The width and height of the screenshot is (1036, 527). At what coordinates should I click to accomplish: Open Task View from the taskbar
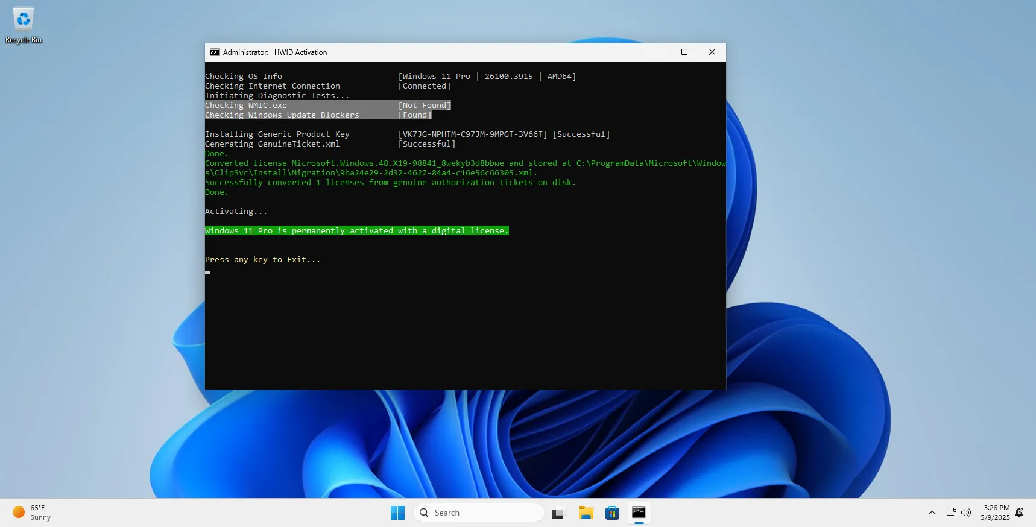(558, 513)
